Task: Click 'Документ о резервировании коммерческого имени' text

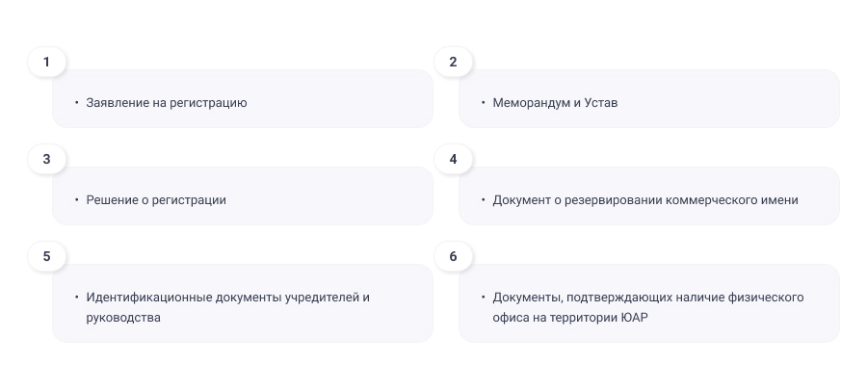Action: pos(644,200)
